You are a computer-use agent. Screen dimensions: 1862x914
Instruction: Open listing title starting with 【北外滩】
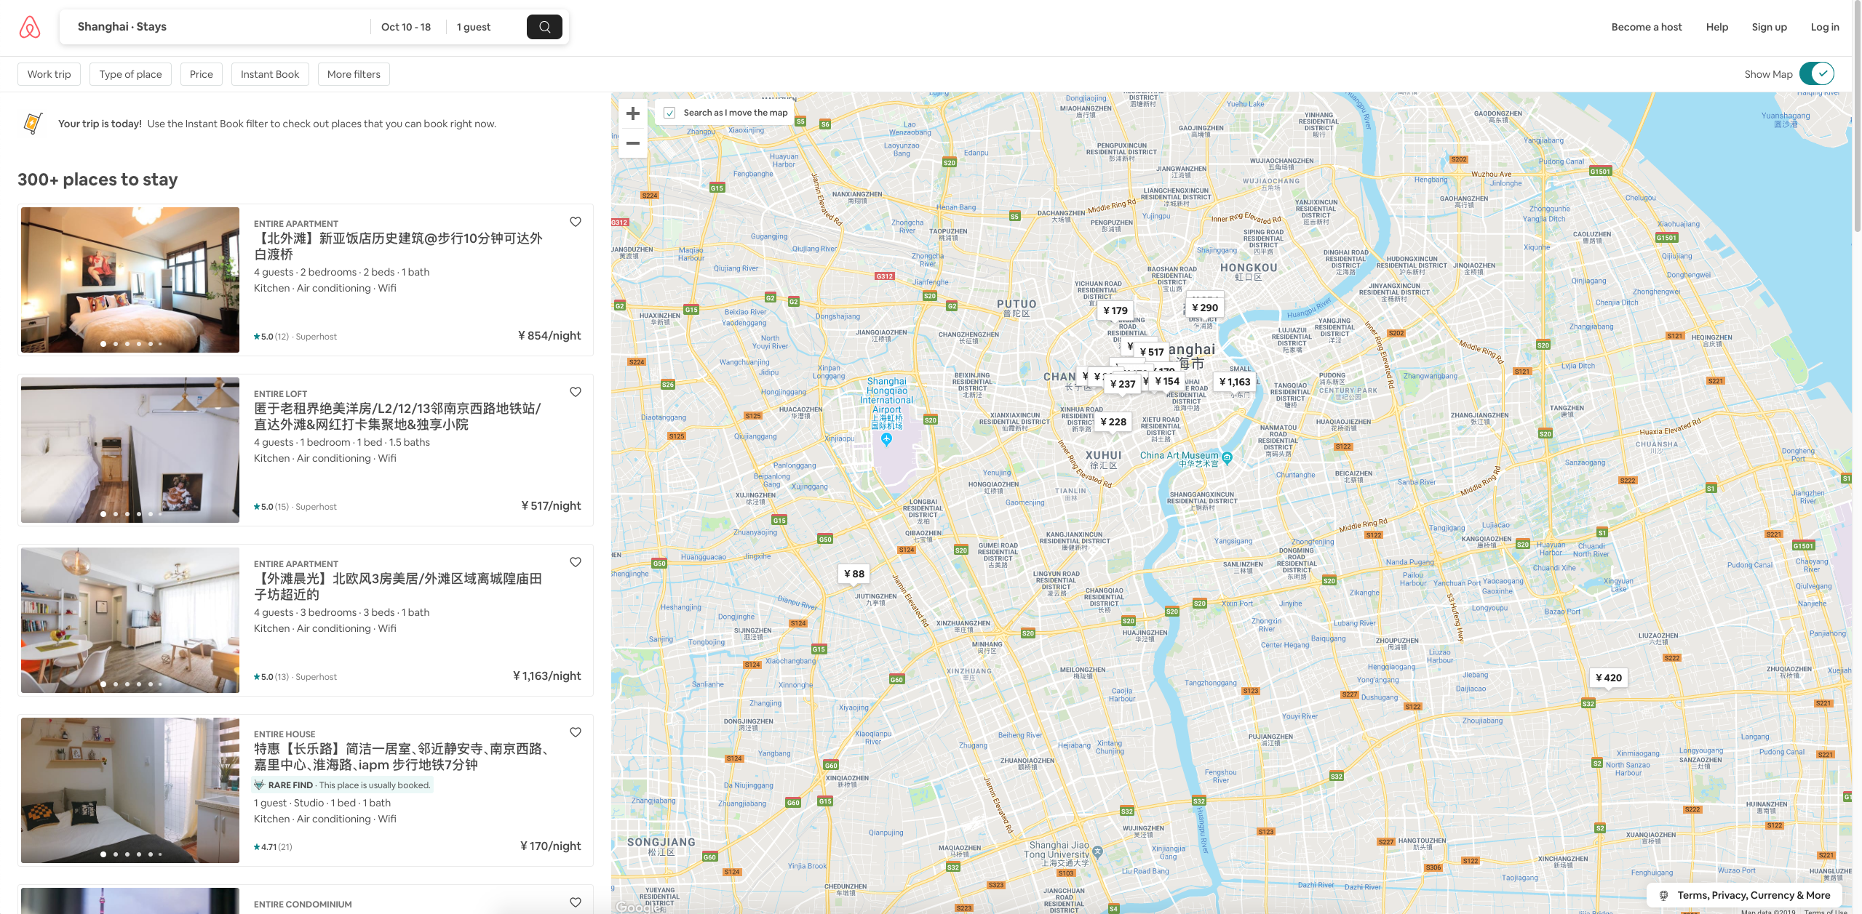(398, 246)
